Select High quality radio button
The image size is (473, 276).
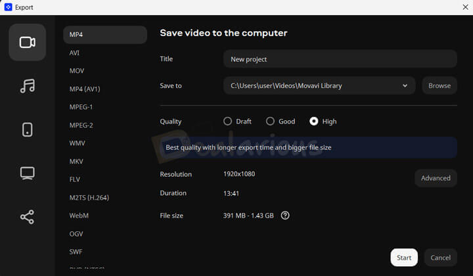313,122
